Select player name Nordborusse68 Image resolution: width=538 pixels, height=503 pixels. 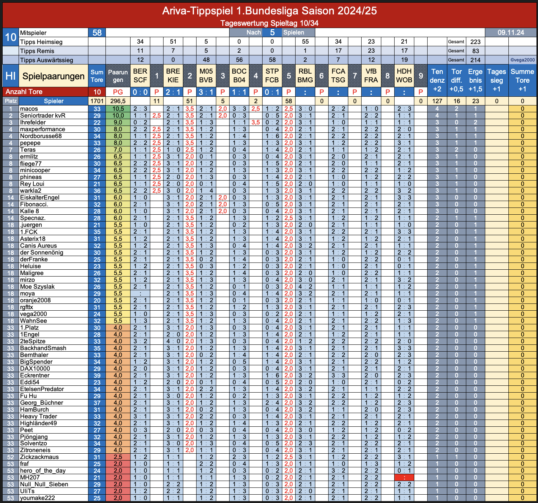[41, 136]
